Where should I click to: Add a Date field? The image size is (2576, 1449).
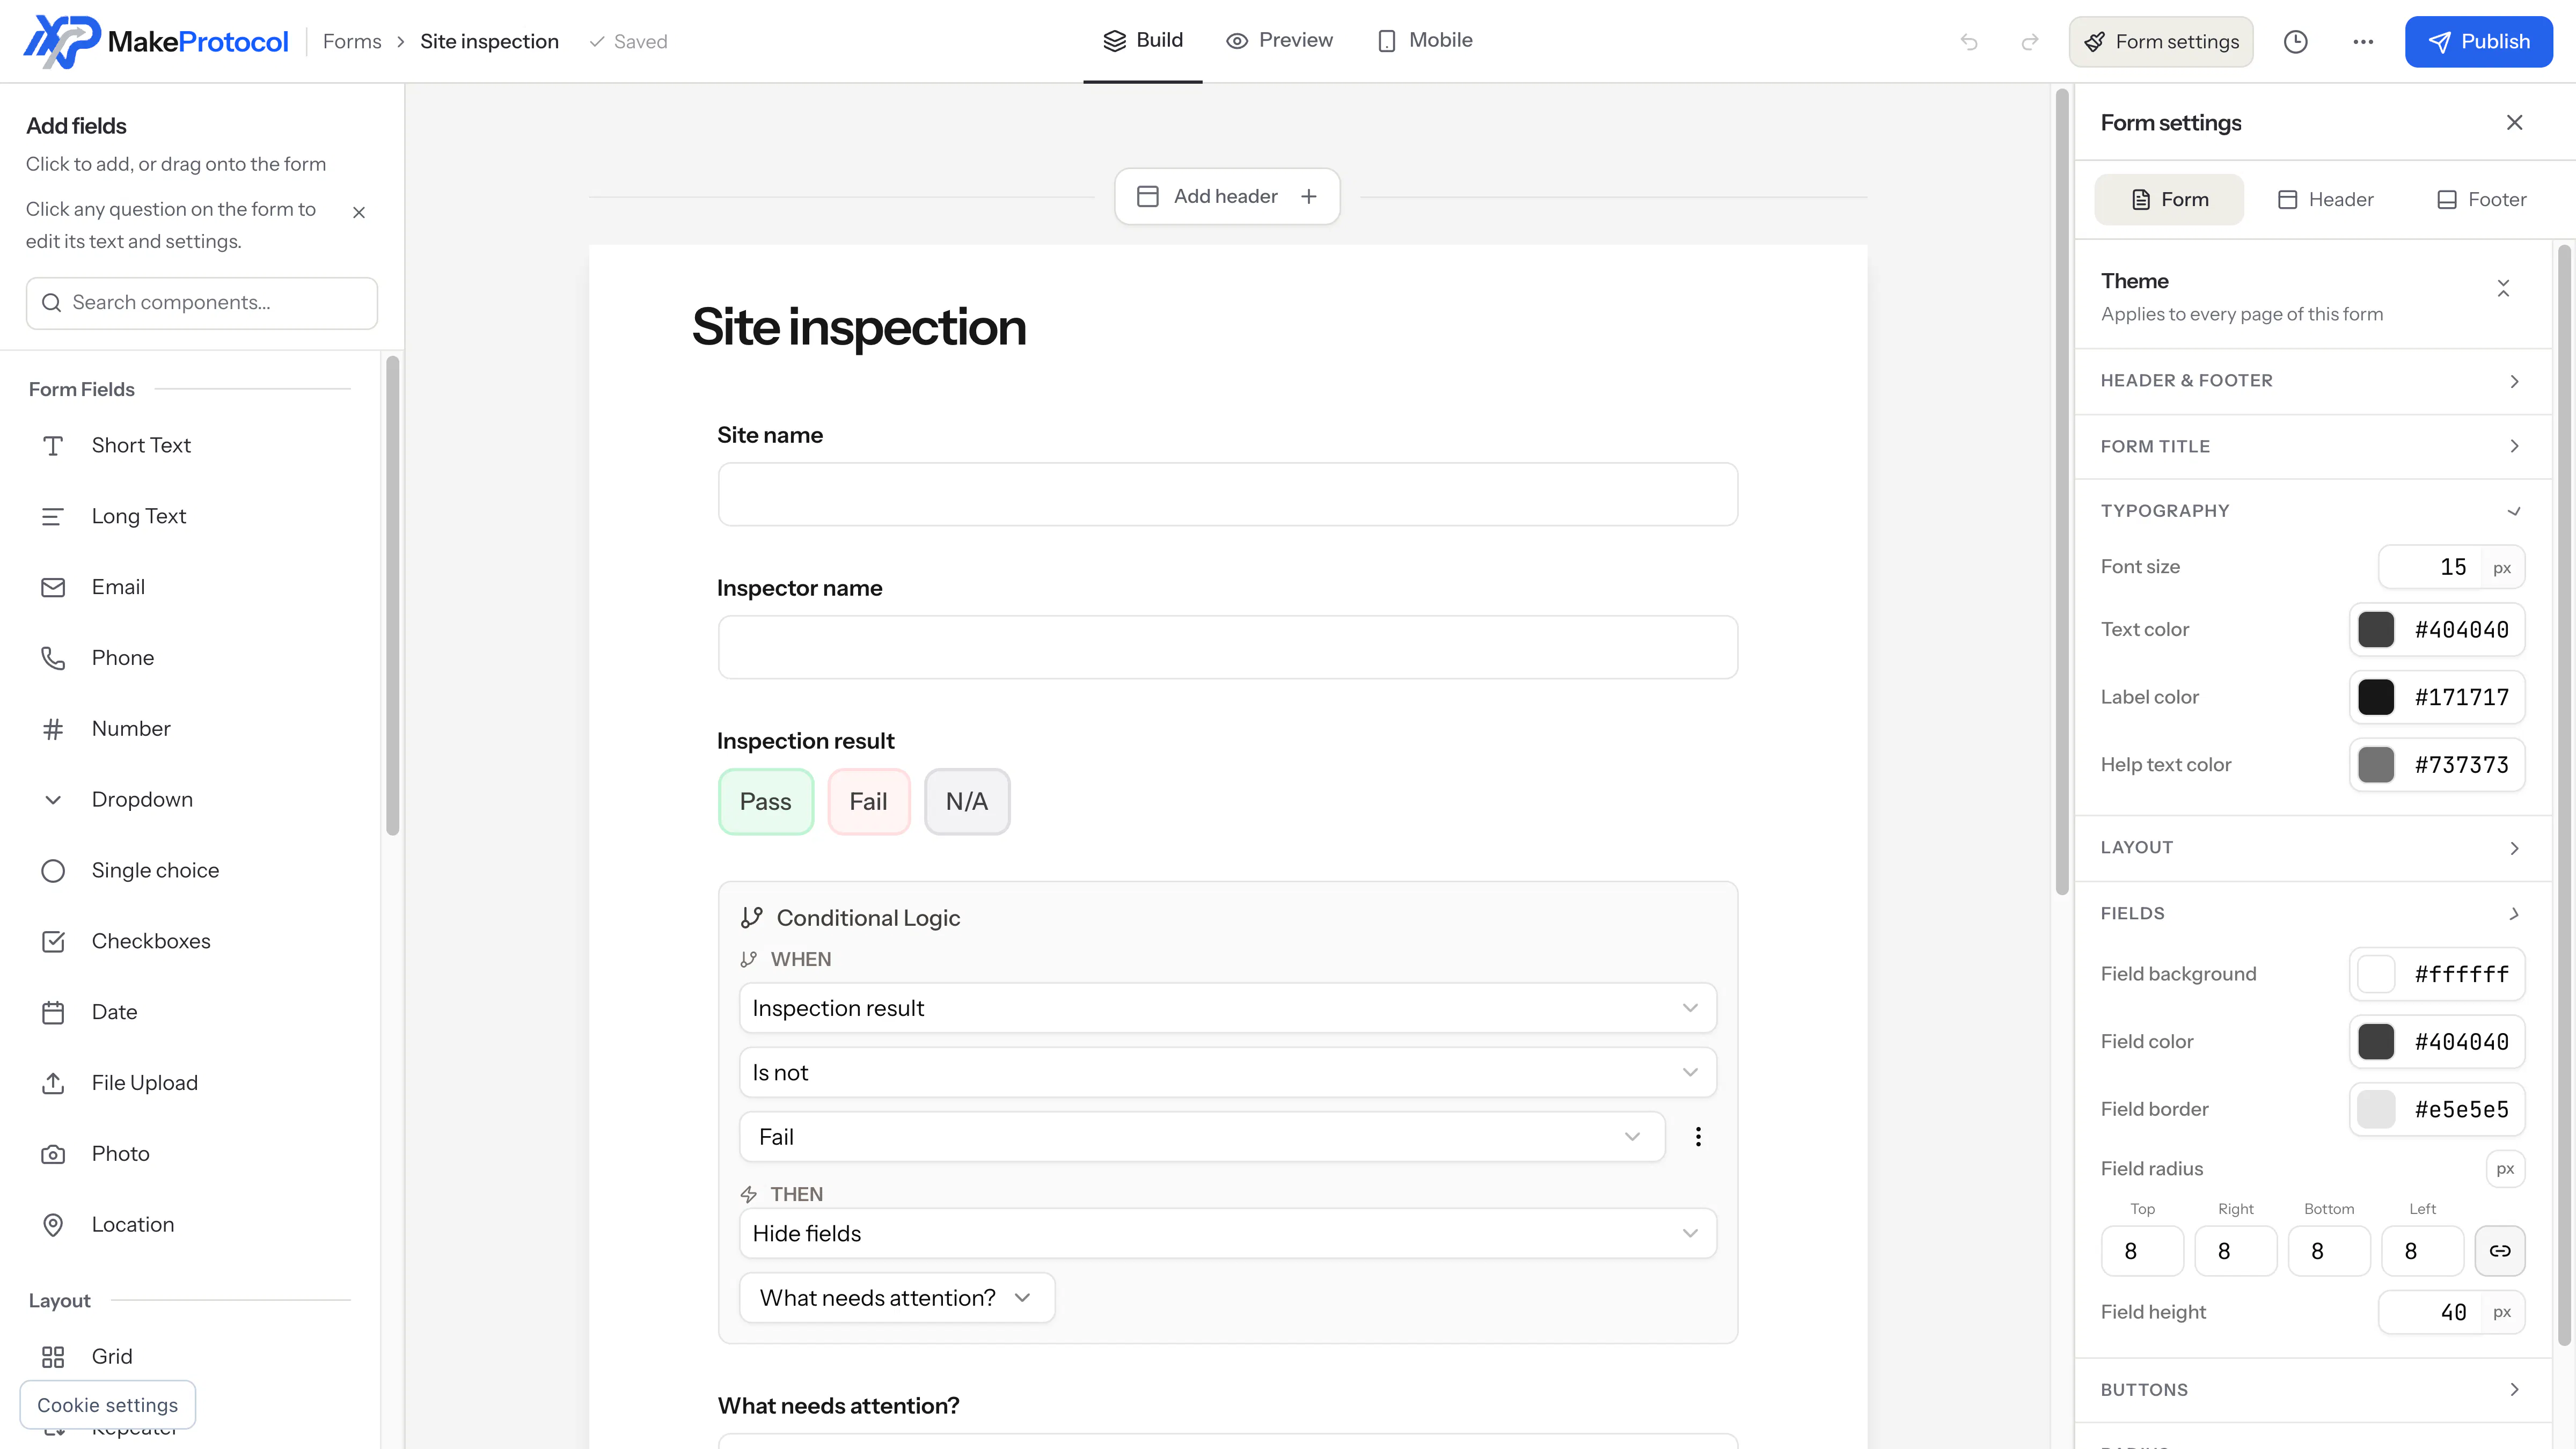coord(190,1012)
